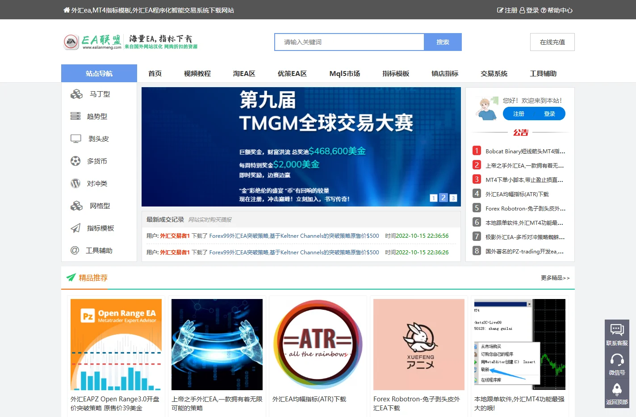The height and width of the screenshot is (417, 636).
Task: Click the 剥头皮 monitor icon in sidebar
Action: [x=76, y=139]
